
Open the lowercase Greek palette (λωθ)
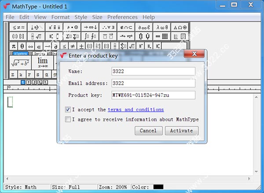pyautogui.click(x=162, y=27)
